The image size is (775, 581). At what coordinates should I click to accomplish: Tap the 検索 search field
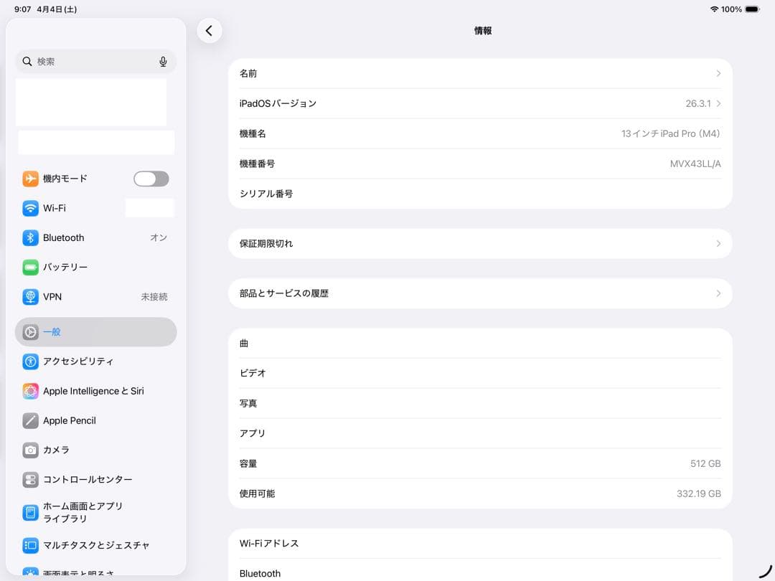point(96,61)
